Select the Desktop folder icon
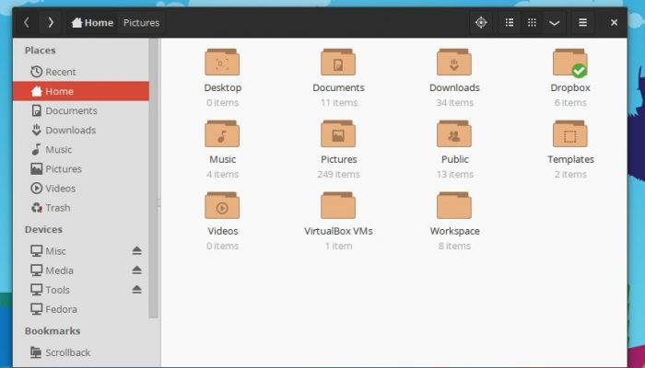645x368 pixels. click(x=222, y=62)
